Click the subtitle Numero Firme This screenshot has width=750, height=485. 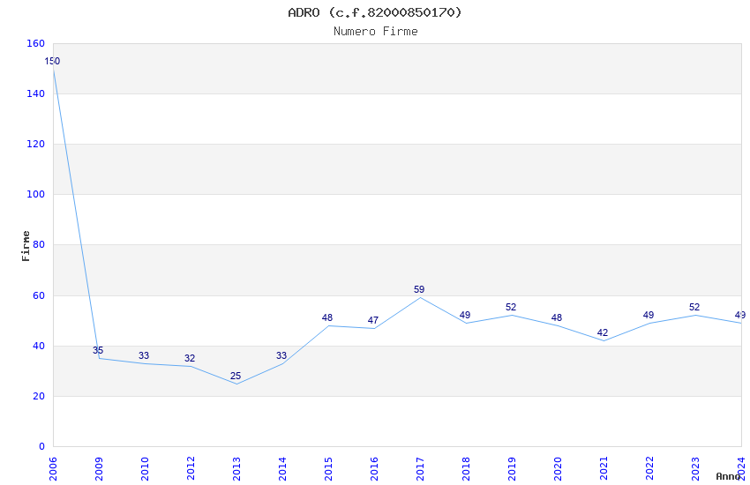pyautogui.click(x=376, y=32)
